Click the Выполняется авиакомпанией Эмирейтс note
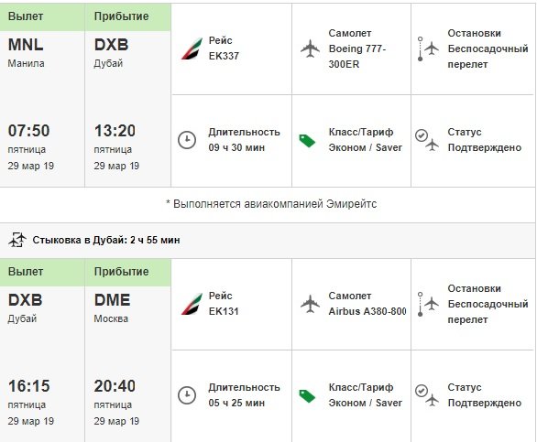 [x=271, y=204]
